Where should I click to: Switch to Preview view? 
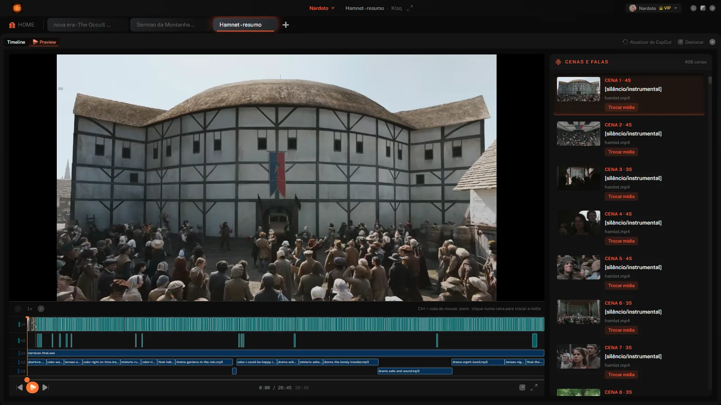(x=45, y=42)
